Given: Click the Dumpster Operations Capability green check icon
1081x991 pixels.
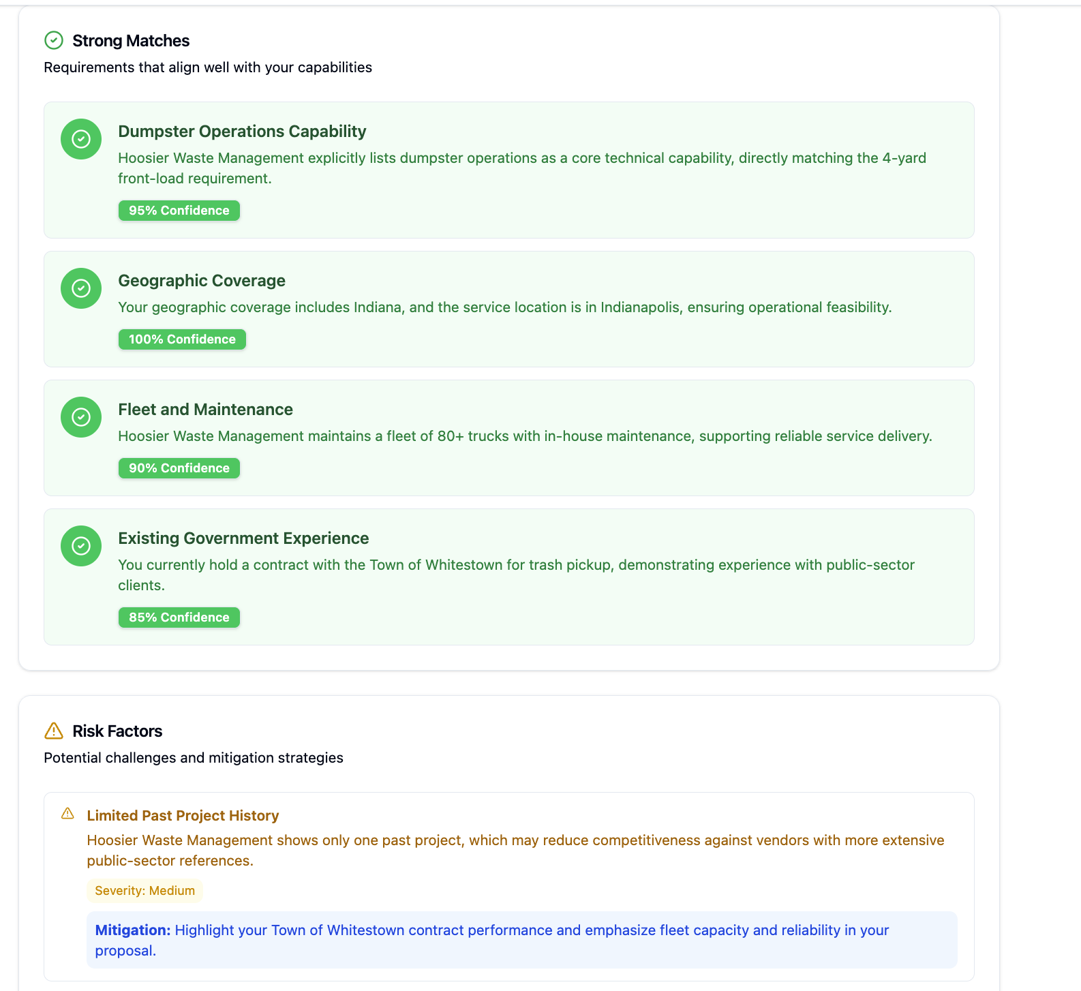Looking at the screenshot, I should click(x=81, y=139).
